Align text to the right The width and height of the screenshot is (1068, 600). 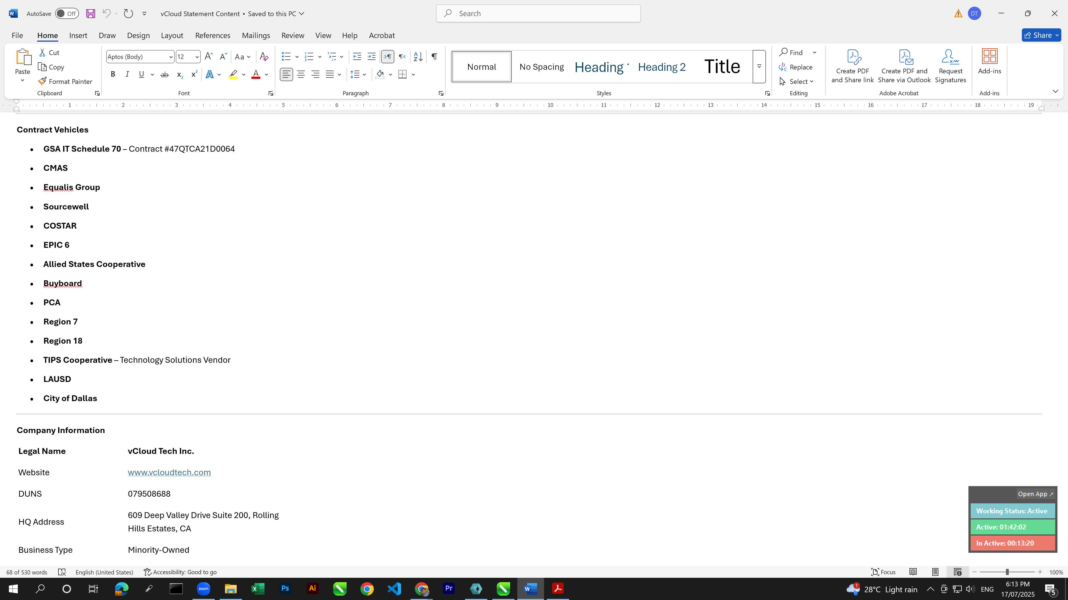315,74
